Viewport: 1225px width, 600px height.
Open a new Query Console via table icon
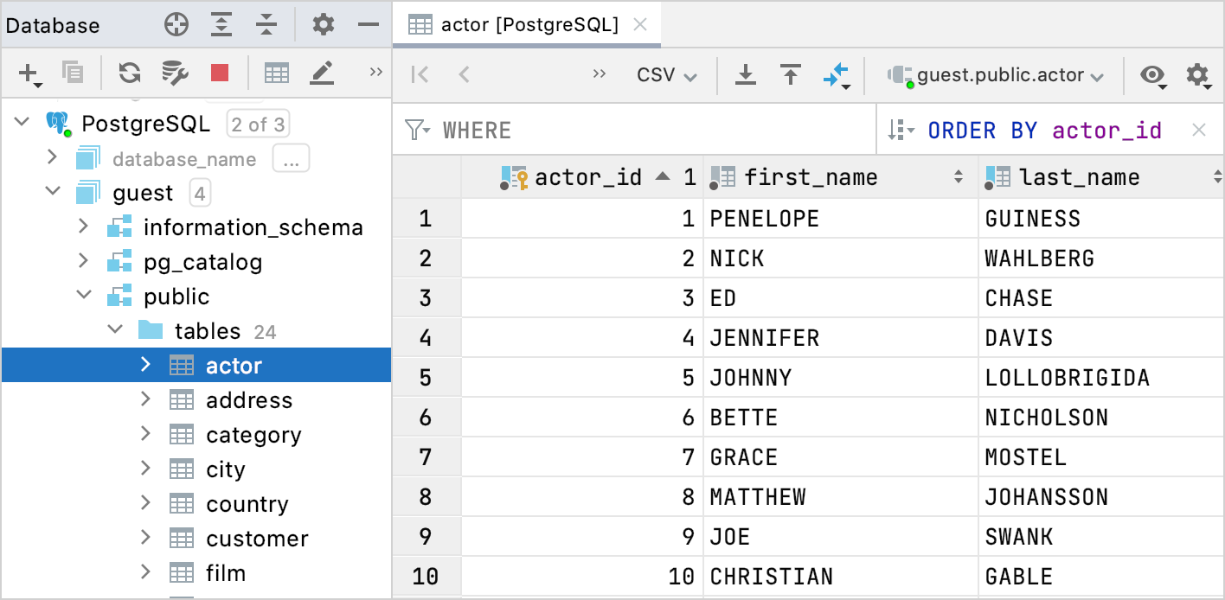(x=276, y=73)
